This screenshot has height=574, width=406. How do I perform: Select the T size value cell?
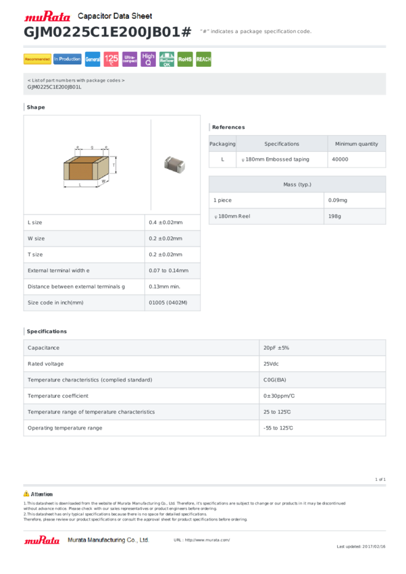point(172,255)
